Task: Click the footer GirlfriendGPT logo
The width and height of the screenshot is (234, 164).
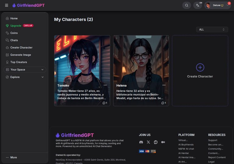Action: click(x=75, y=135)
